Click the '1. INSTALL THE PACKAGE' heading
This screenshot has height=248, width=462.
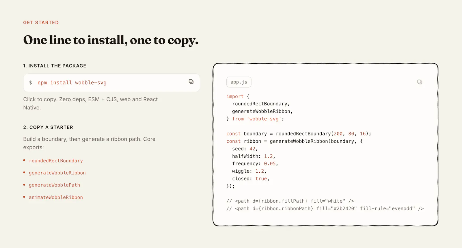(x=55, y=66)
